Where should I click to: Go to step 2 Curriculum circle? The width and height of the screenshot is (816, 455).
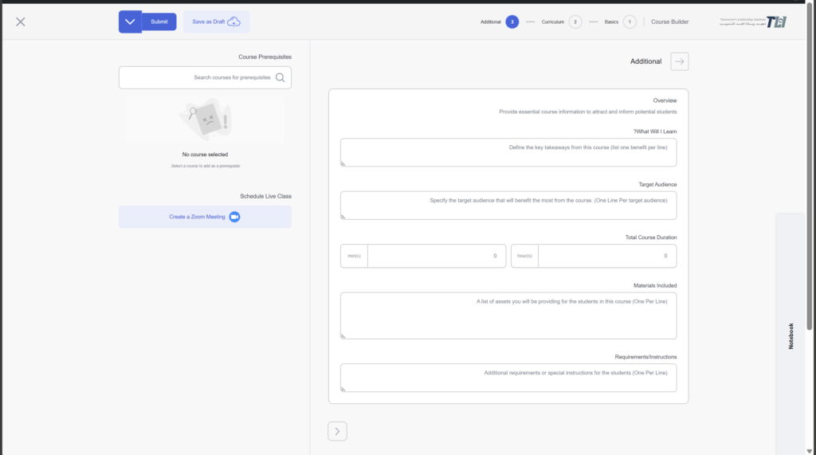575,22
